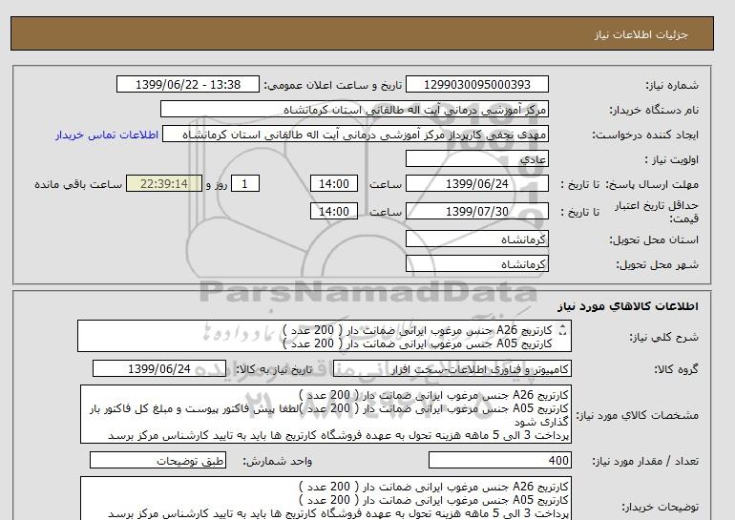This screenshot has width=735, height=520.
Task: Click label ایجاد کننده درخواست
Action: [645, 135]
